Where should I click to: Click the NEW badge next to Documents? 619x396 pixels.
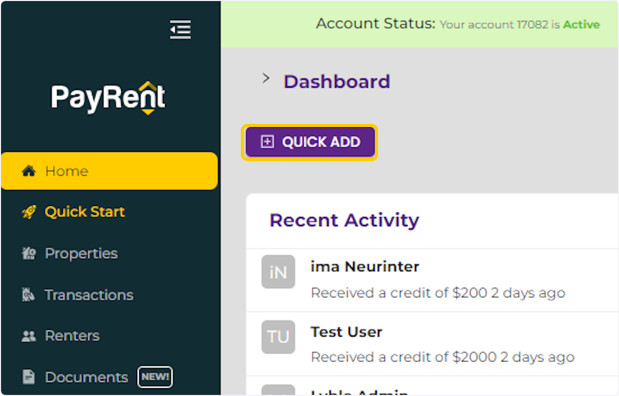coord(155,377)
